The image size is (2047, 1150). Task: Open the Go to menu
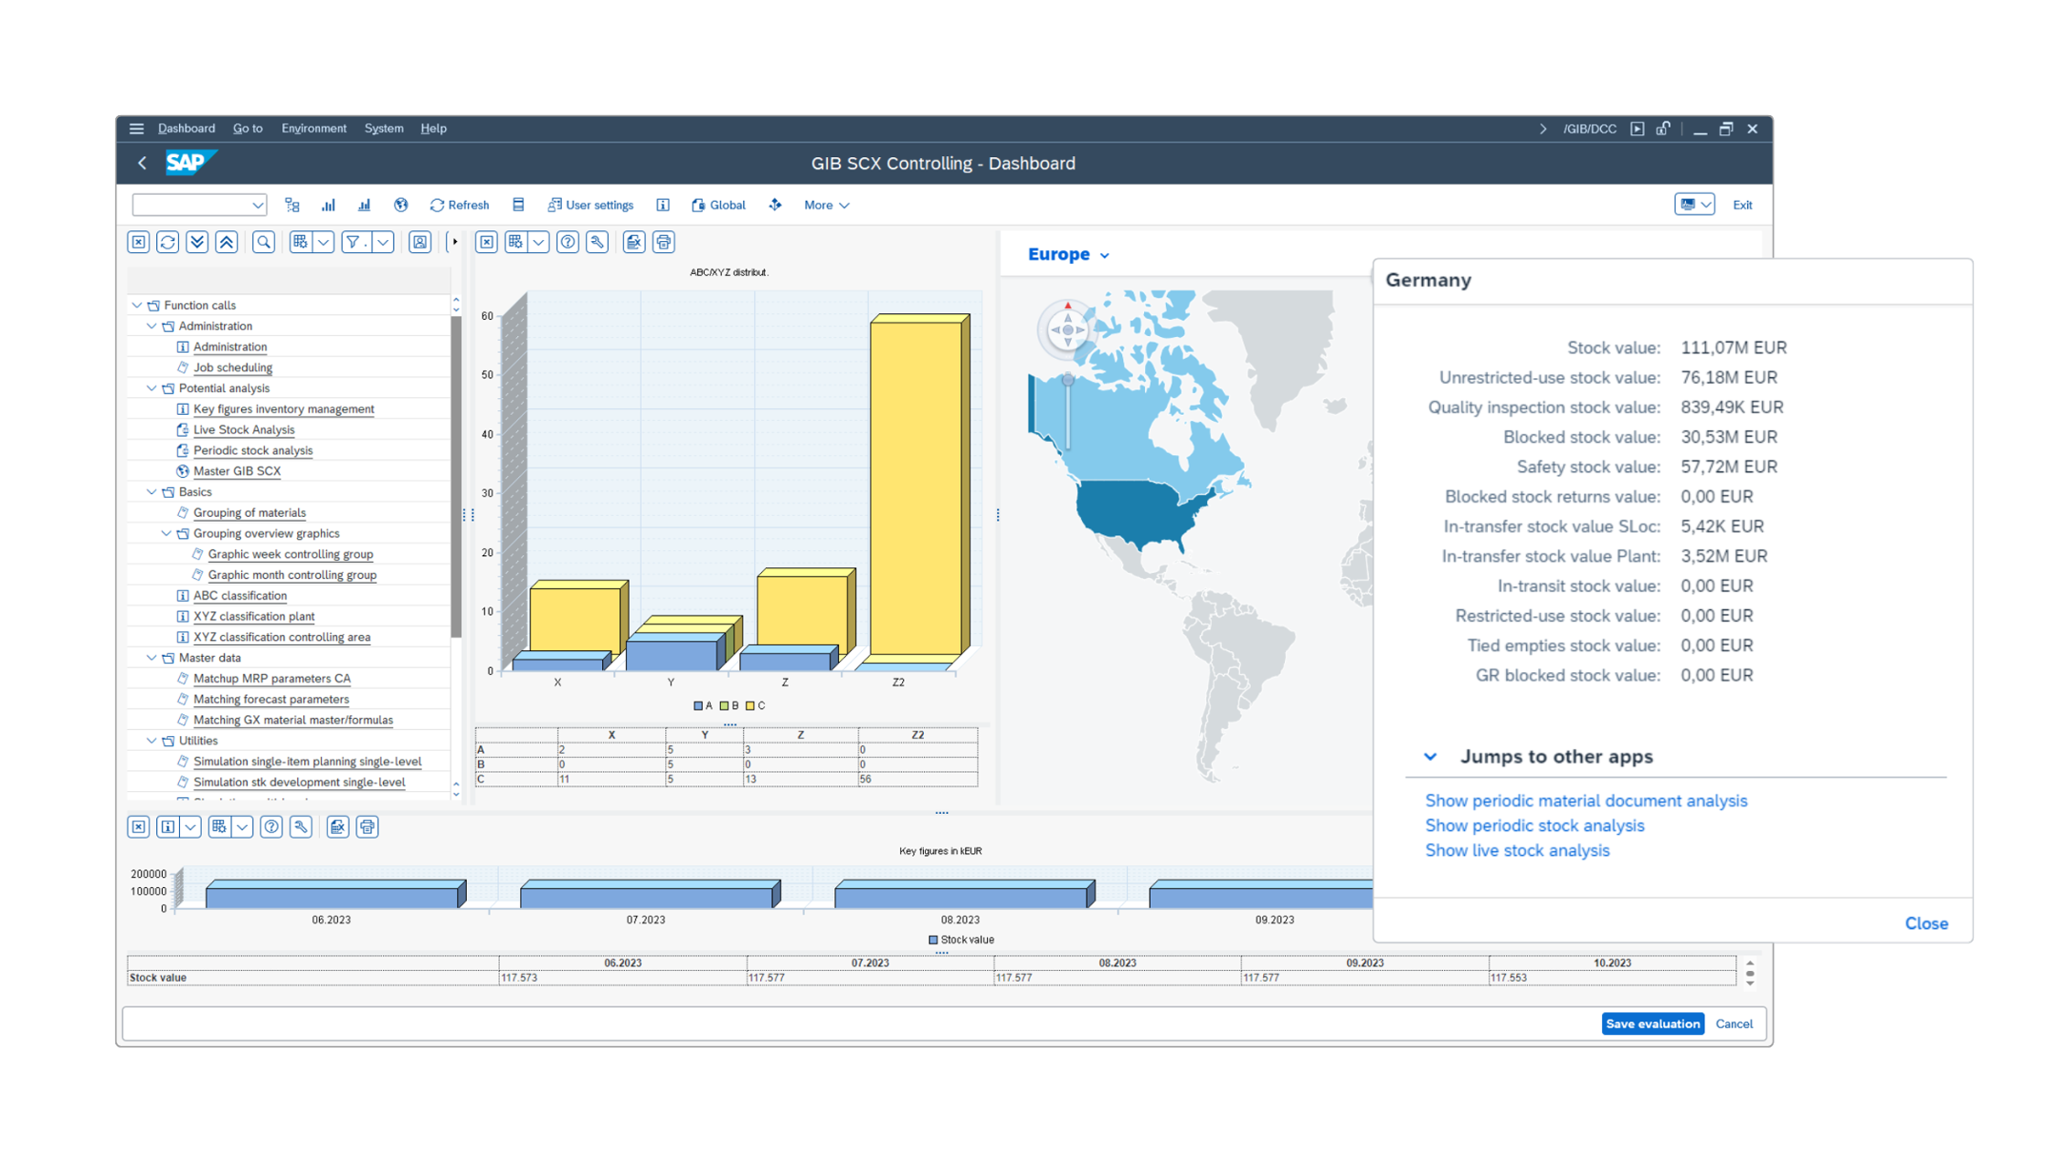tap(248, 128)
